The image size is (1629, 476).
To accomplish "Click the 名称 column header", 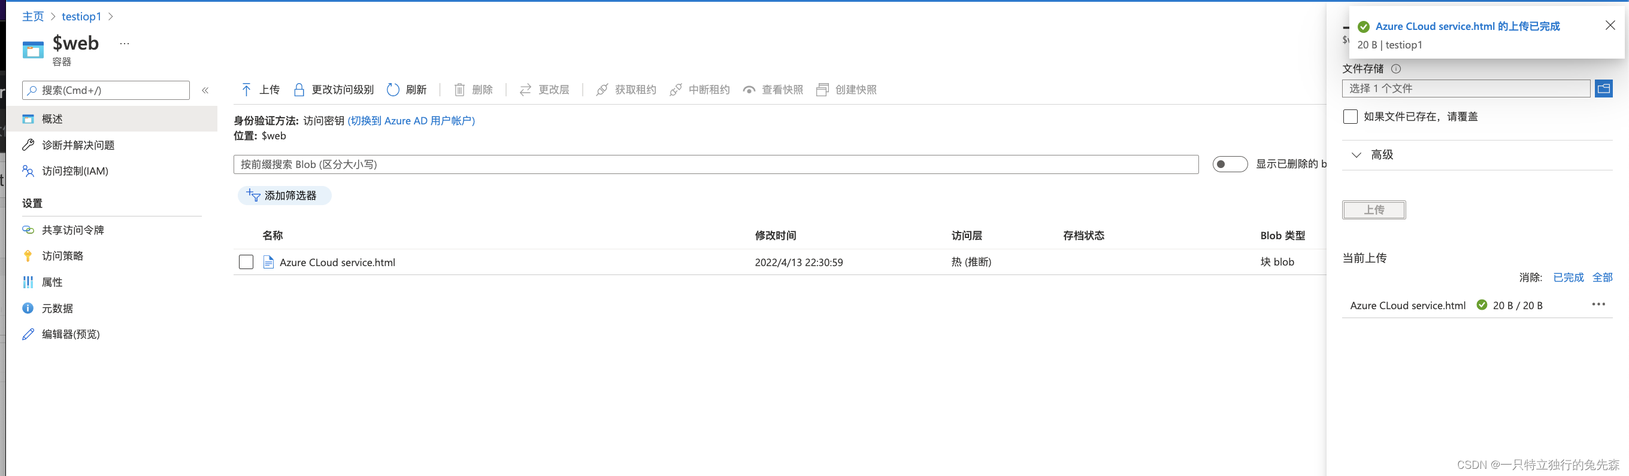I will click(x=272, y=236).
